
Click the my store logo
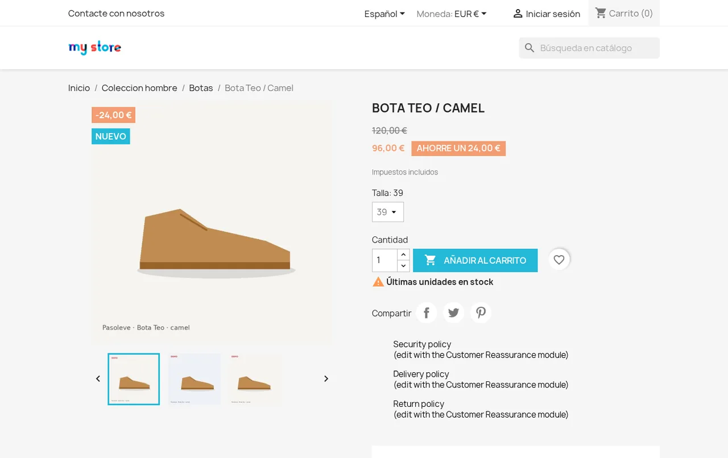94,48
